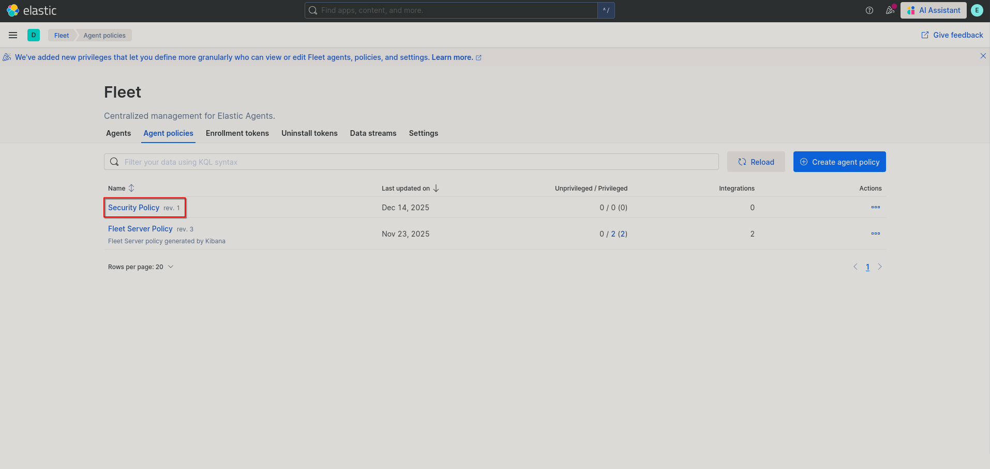Screen dimensions: 990x469
Task: Expand the Rows per page dropdown
Action: point(141,267)
